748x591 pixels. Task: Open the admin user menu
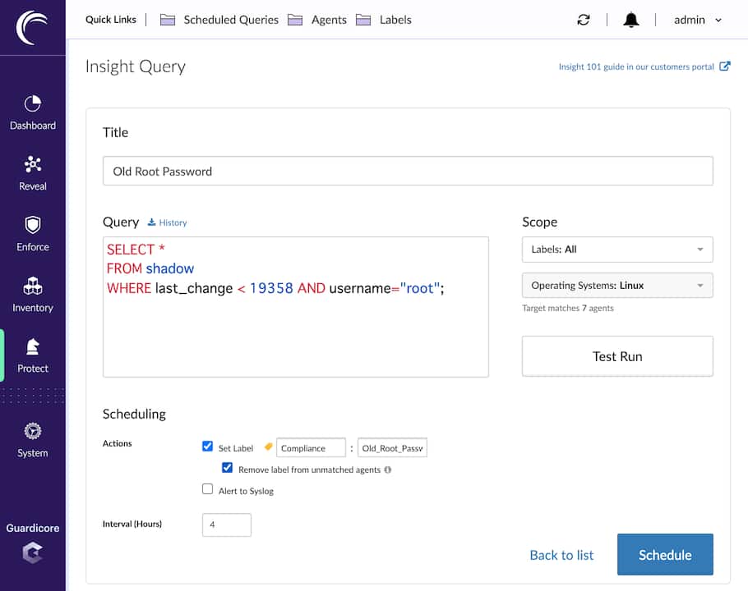click(x=697, y=20)
